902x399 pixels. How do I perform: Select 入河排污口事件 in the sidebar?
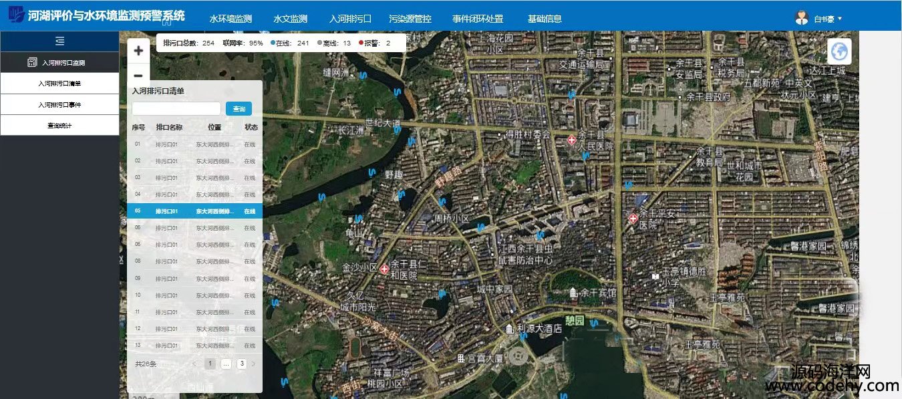(x=59, y=105)
